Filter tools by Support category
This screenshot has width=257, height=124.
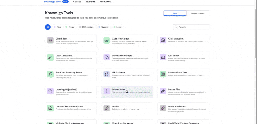click(104, 27)
